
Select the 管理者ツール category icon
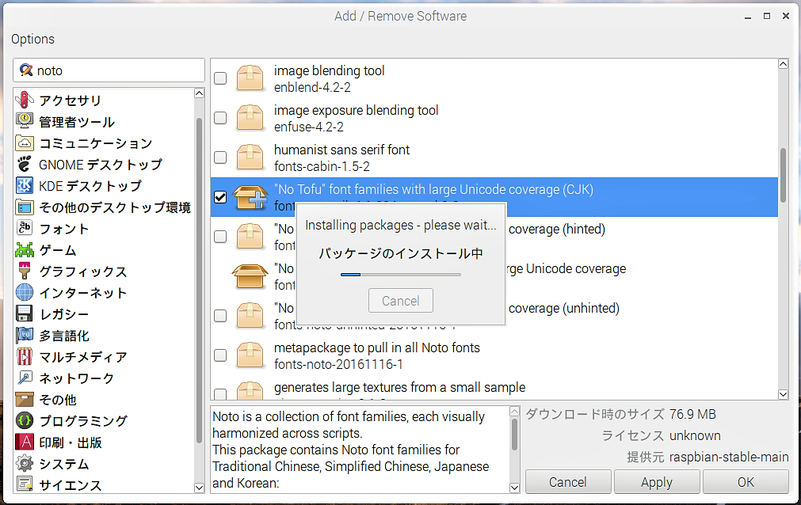point(25,122)
